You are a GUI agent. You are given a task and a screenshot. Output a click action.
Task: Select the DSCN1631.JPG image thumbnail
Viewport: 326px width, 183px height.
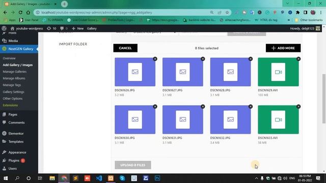tap(183, 119)
